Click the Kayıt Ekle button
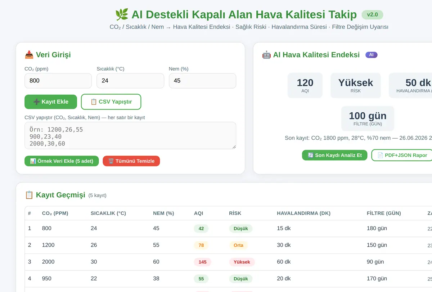This screenshot has width=432, height=292. [x=51, y=102]
